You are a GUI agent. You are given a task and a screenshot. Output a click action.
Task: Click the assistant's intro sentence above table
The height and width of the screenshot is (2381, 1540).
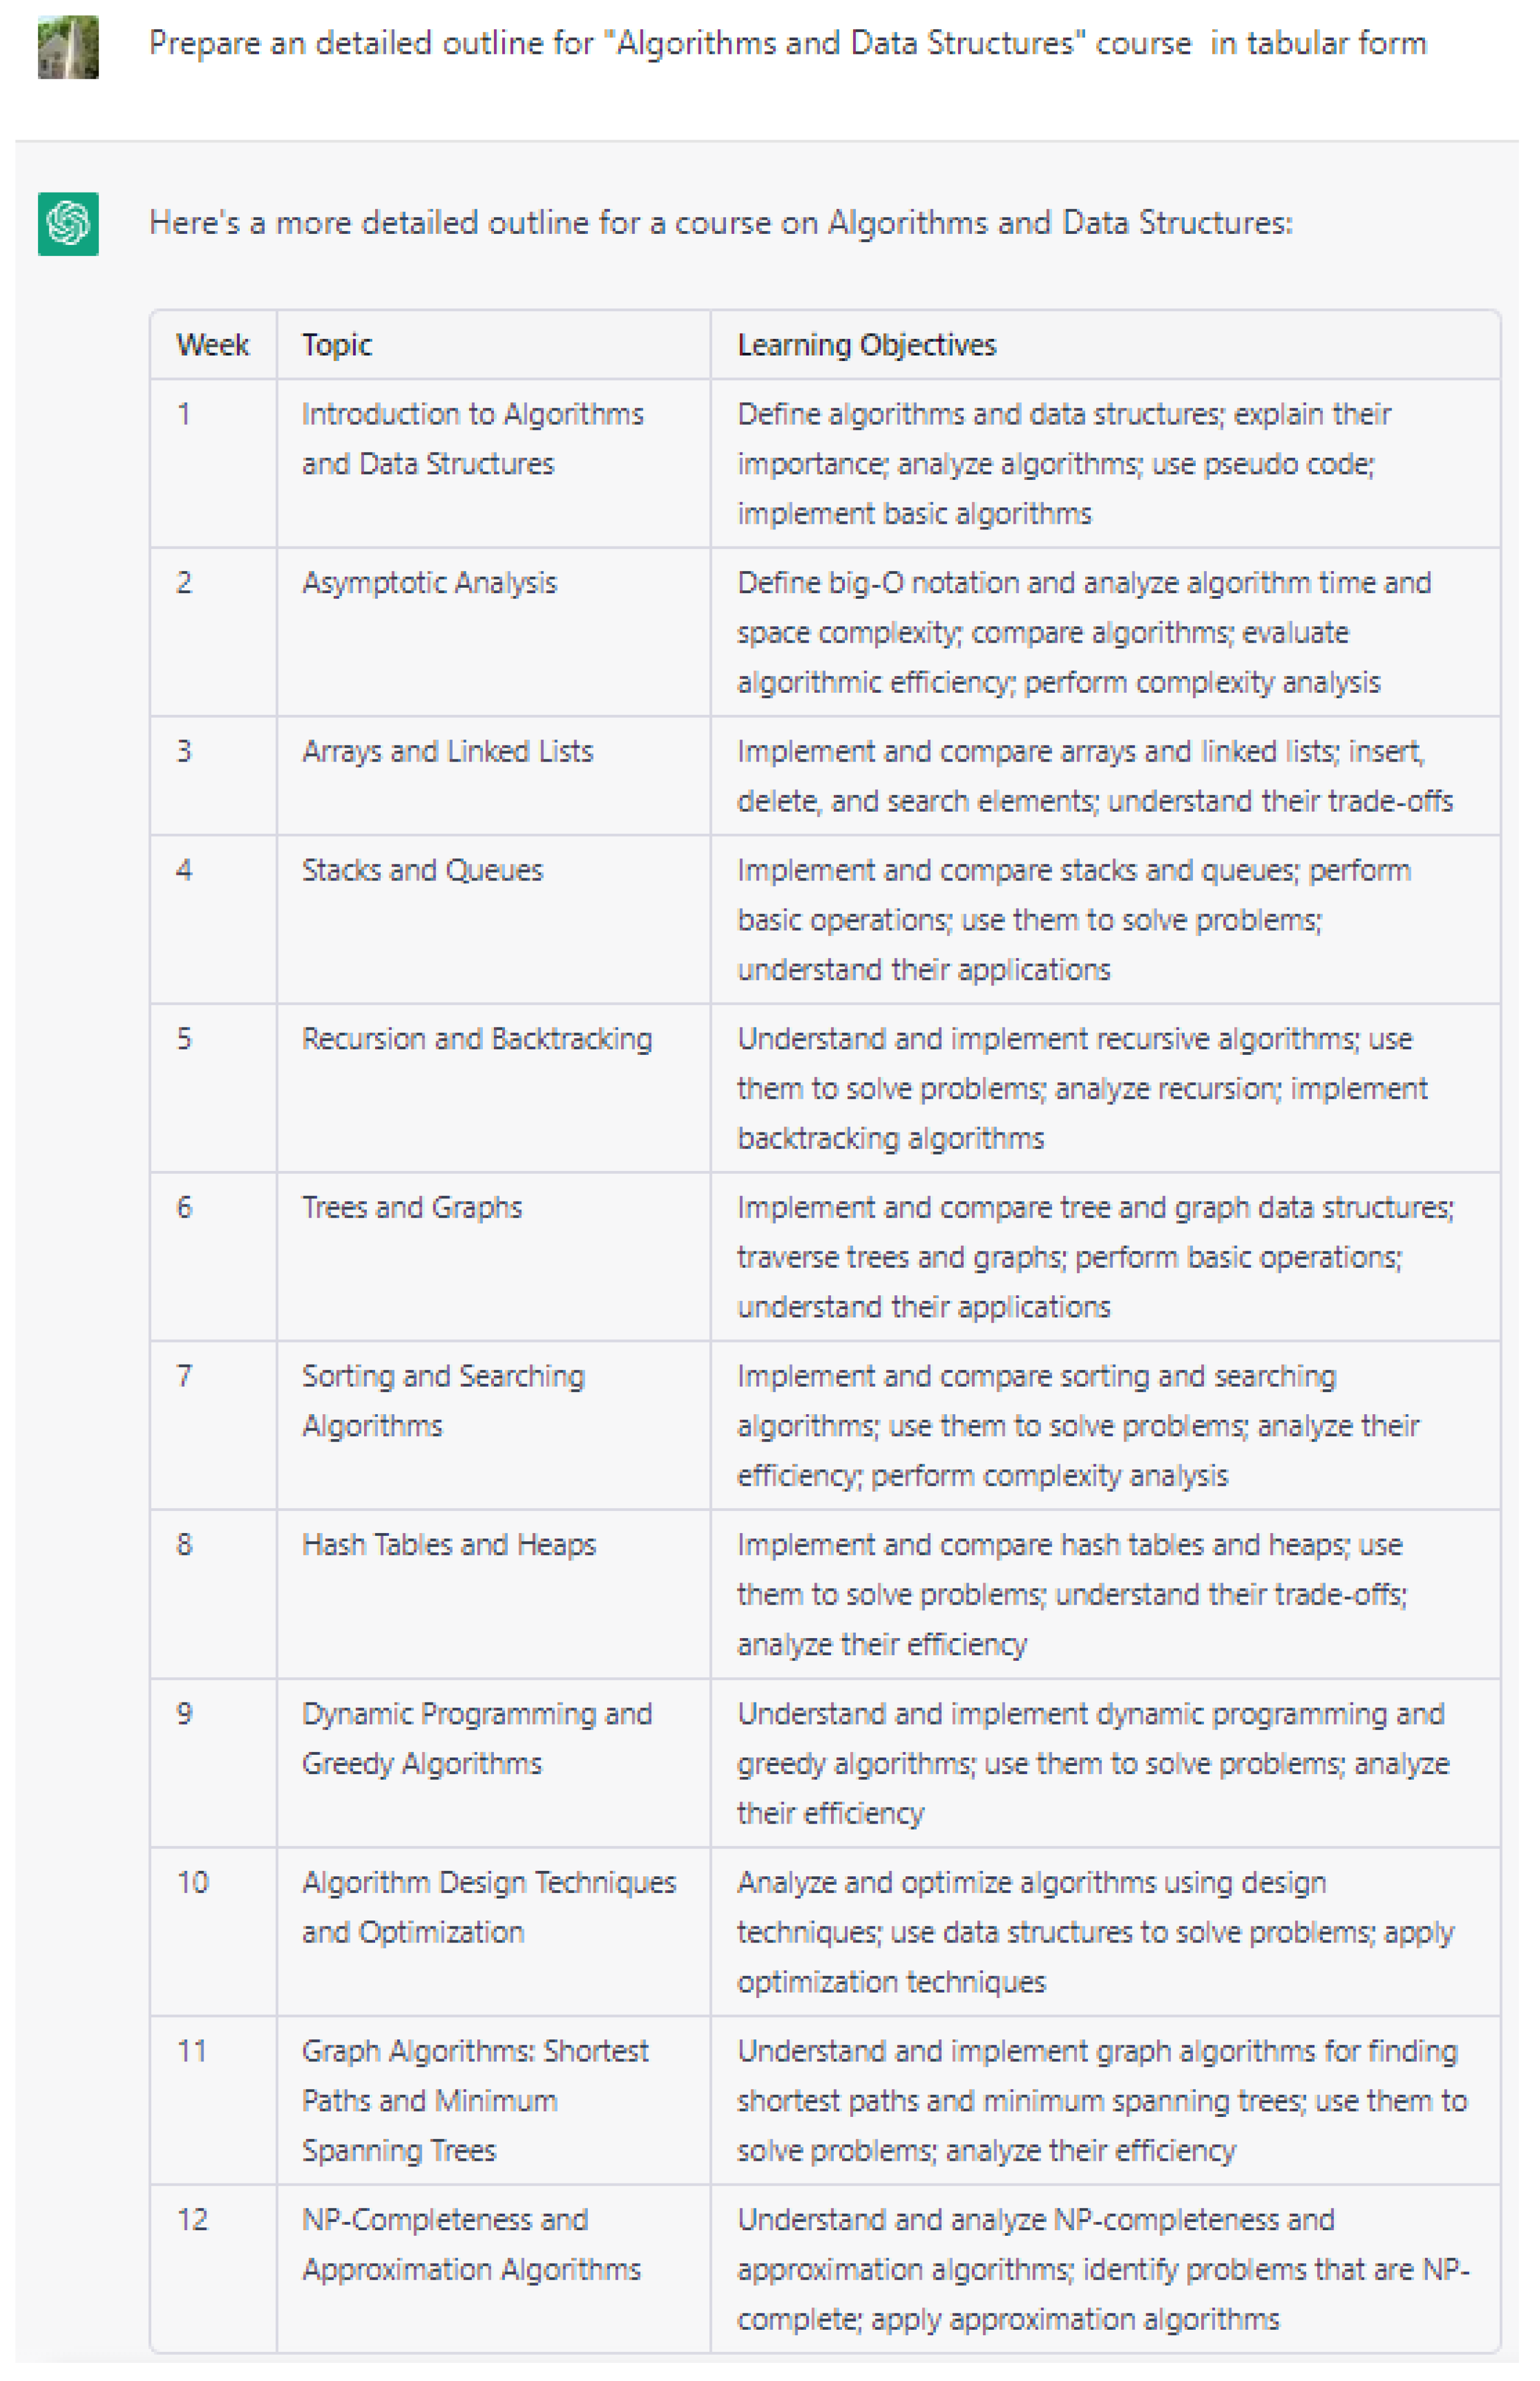[720, 222]
